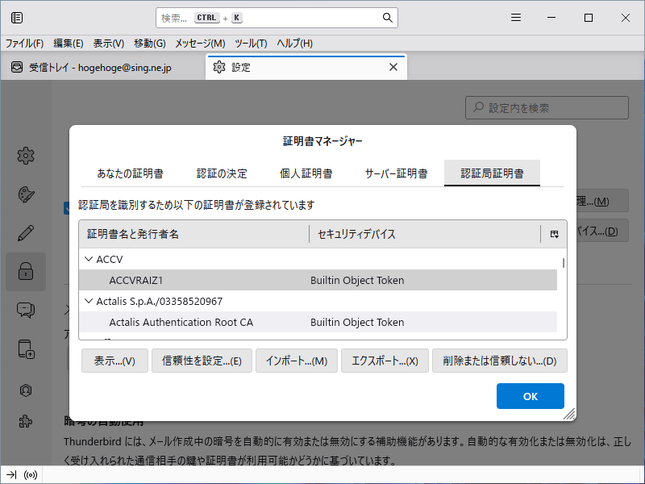Click Builtin Object Token cell of ACCVRAIZ1
645x484 pixels.
(357, 280)
